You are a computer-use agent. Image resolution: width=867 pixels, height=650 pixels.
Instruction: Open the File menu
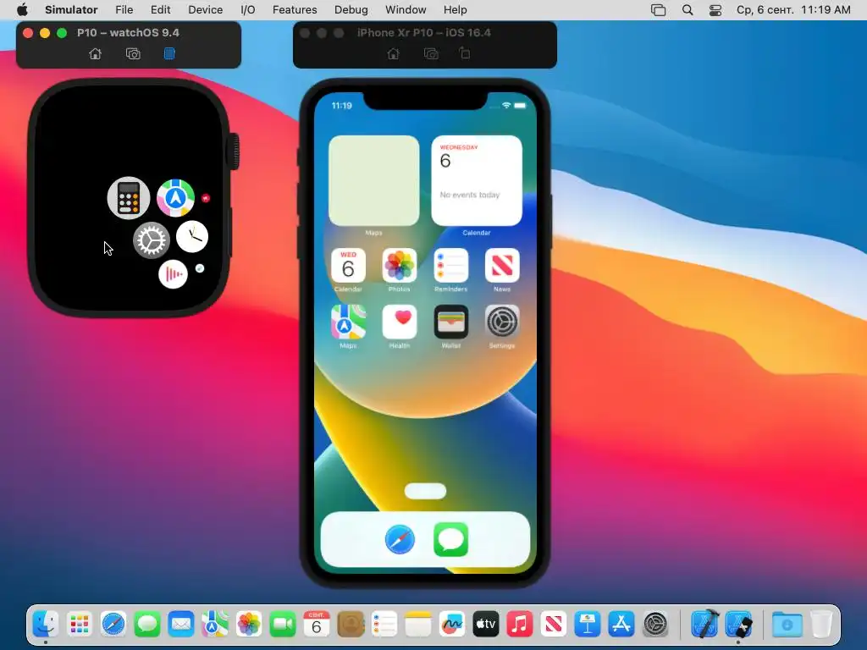coord(124,10)
